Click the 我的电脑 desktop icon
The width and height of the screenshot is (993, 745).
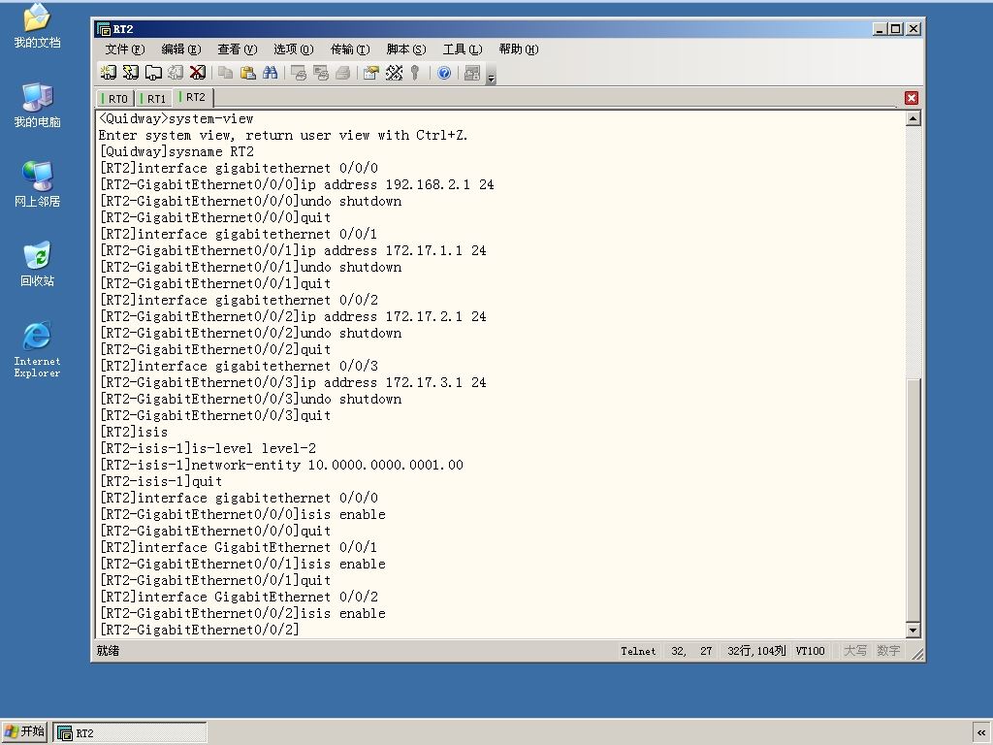coord(37,105)
